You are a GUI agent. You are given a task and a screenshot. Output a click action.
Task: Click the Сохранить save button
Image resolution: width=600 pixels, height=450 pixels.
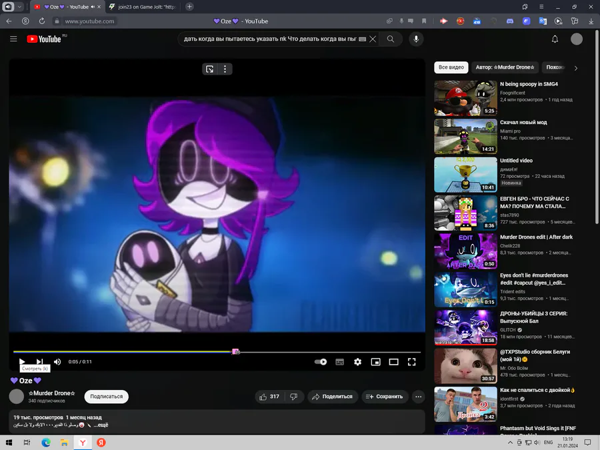[385, 397]
